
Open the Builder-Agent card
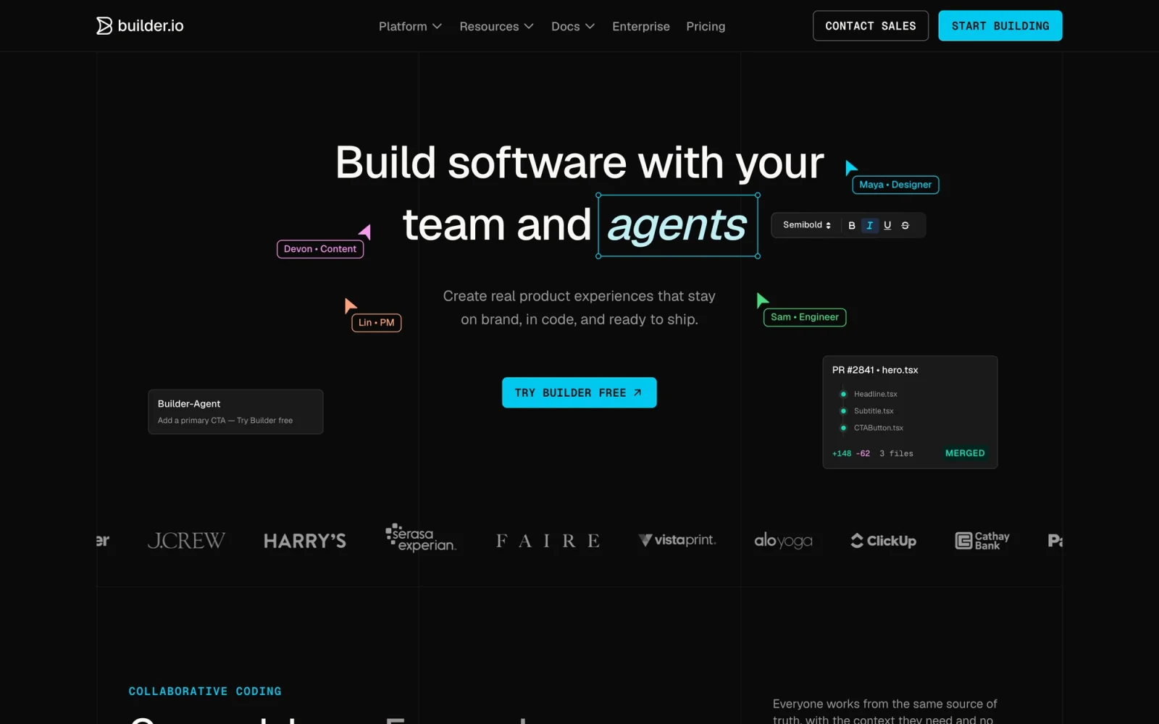click(x=235, y=412)
